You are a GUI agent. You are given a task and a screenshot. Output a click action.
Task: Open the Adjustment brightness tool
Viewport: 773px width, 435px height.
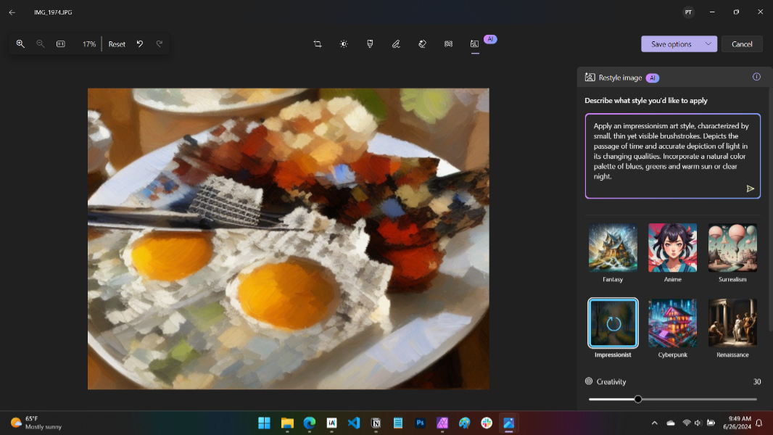coord(344,43)
